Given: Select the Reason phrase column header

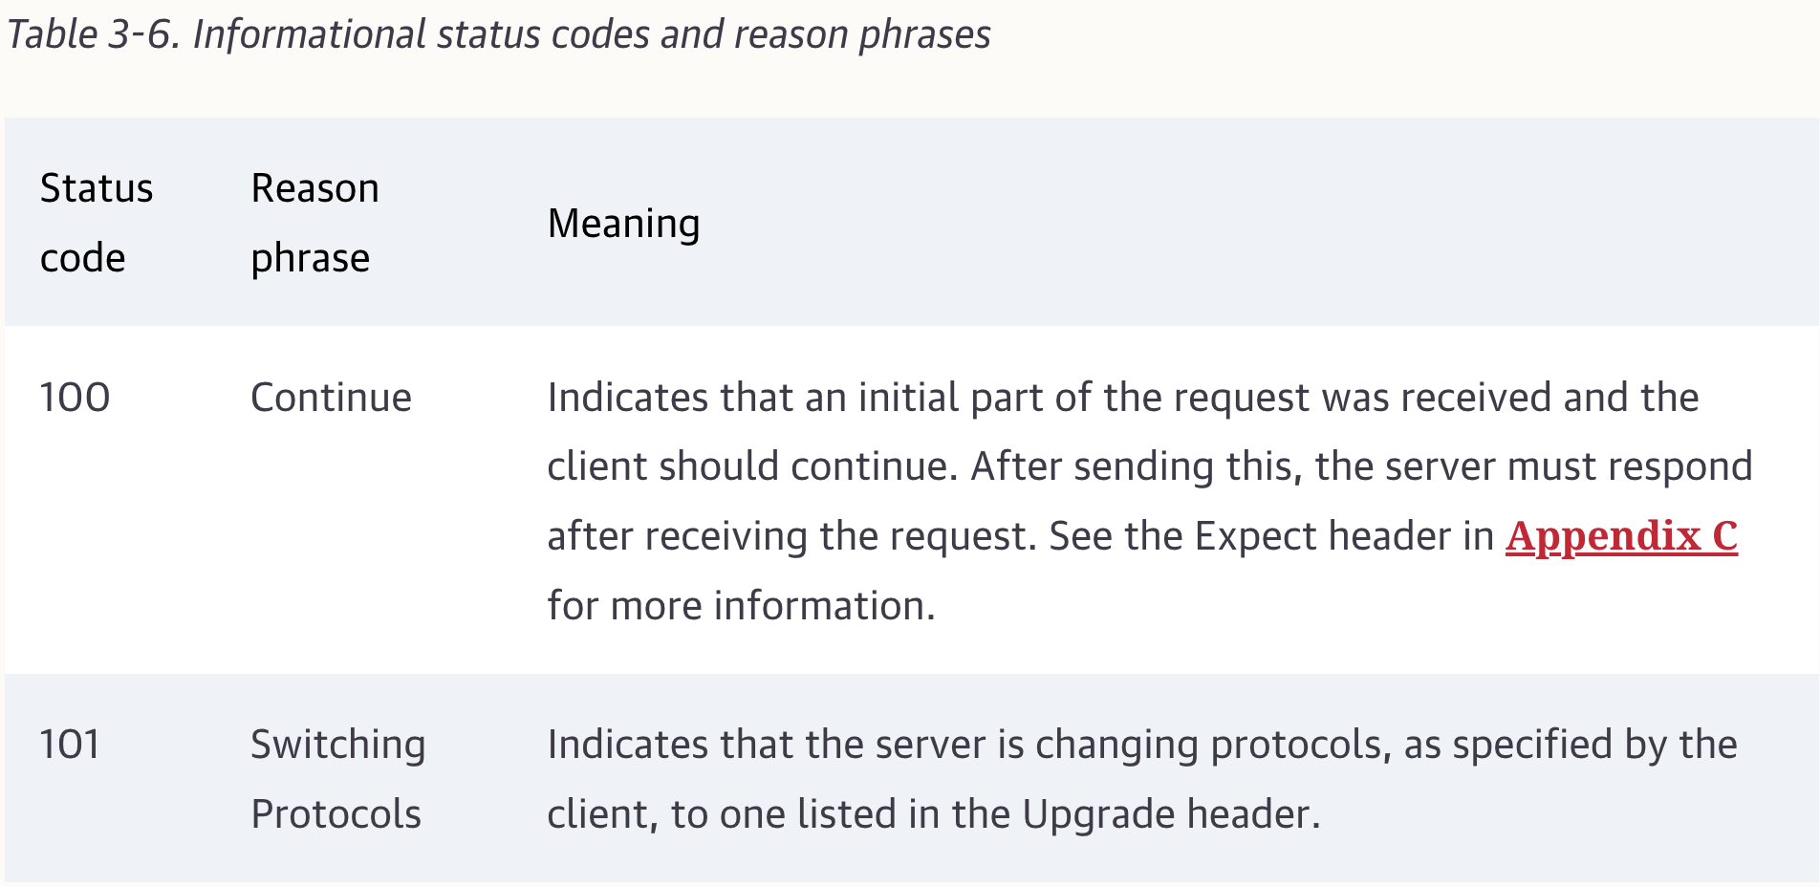Looking at the screenshot, I should (x=314, y=223).
